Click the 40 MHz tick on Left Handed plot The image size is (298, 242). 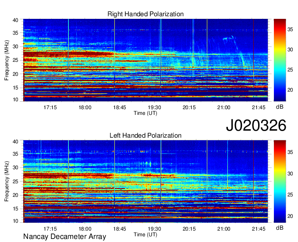[x=15, y=142]
